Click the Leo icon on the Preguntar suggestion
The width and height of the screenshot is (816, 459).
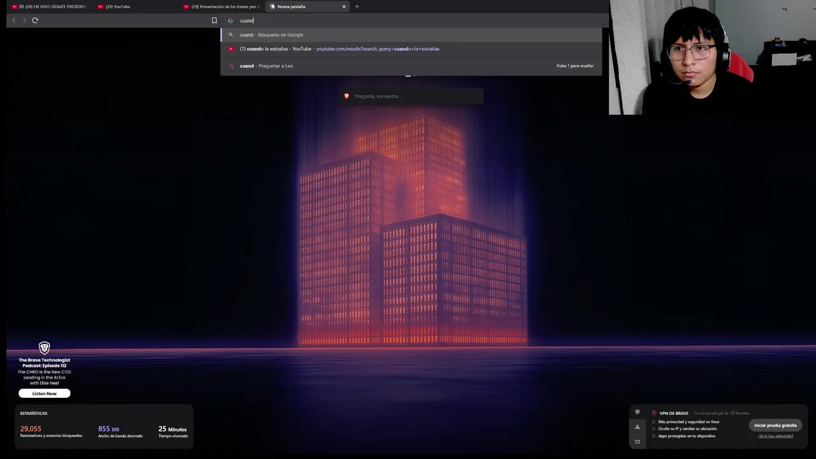[231, 66]
